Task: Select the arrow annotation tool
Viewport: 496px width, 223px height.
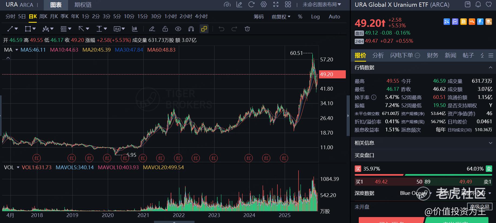Action: 81,29
